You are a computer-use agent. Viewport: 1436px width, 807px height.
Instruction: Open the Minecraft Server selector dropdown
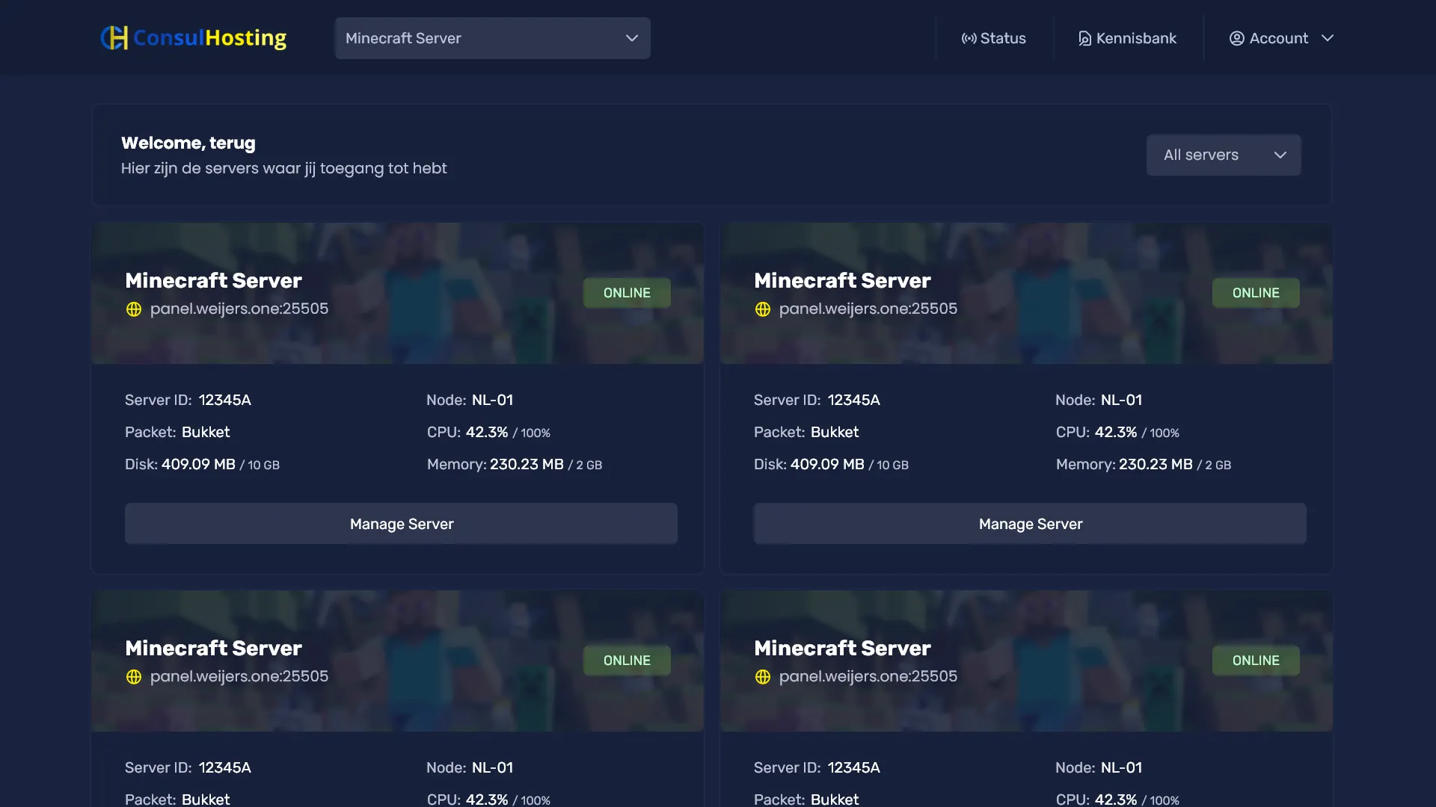click(x=492, y=38)
